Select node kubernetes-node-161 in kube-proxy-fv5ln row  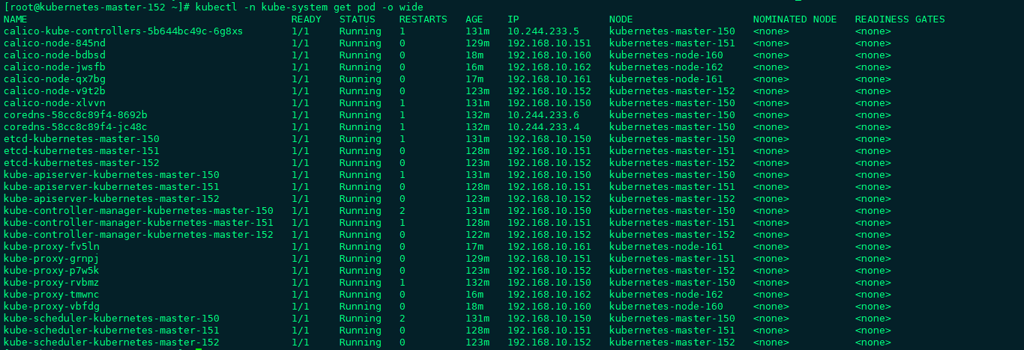[x=666, y=247]
